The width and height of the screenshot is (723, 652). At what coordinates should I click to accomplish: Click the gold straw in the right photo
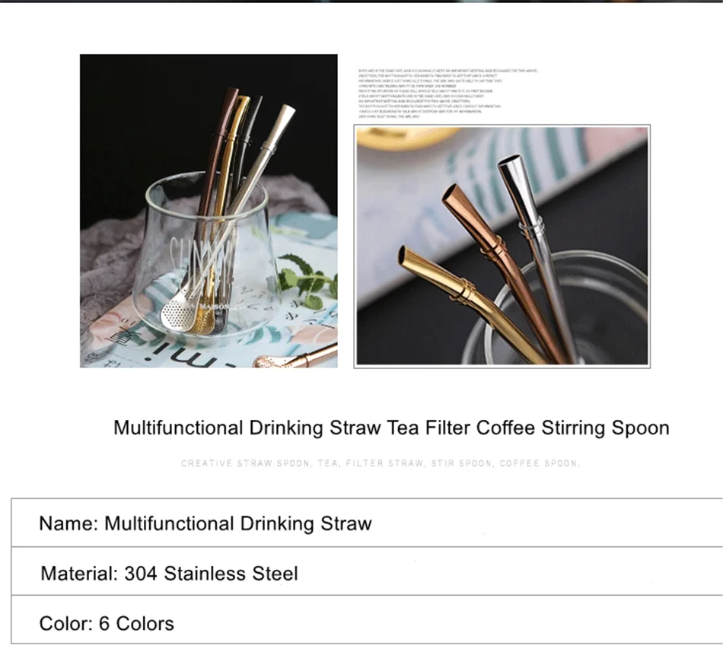[466, 298]
